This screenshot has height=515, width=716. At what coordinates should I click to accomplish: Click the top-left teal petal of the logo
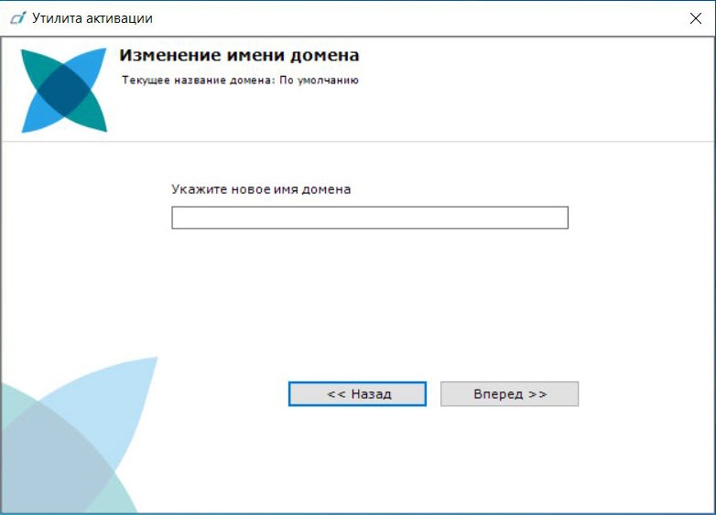click(x=39, y=64)
